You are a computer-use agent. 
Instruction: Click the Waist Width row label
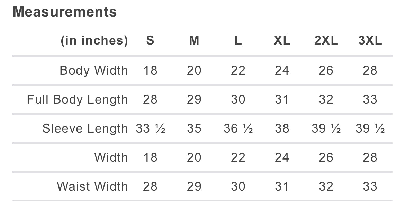tap(92, 186)
